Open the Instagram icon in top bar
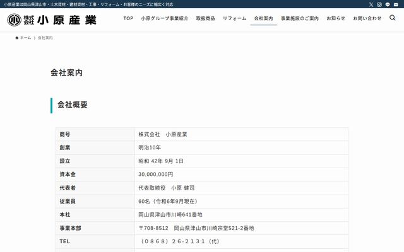This screenshot has height=252, width=404. (x=379, y=4)
